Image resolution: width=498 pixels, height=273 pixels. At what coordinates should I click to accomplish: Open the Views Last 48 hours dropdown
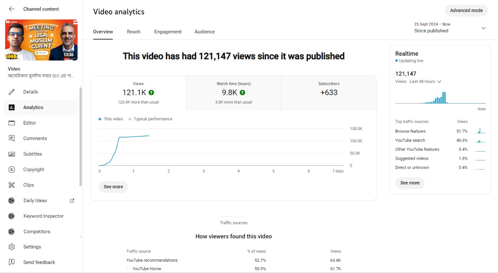pos(439,82)
